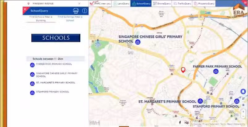Viewport: 248px width, 127px height.
Task: Open the blue notification bell
Action: click(243, 91)
